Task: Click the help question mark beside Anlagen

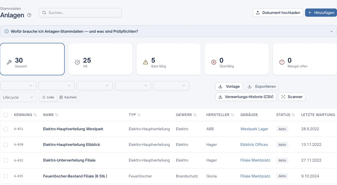Action: 29,15
